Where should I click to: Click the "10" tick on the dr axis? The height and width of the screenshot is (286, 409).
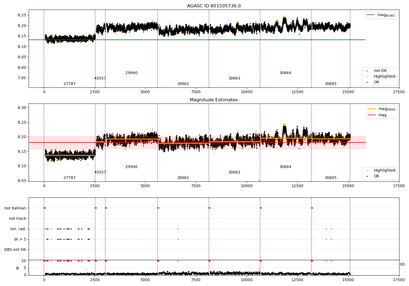click(x=24, y=261)
